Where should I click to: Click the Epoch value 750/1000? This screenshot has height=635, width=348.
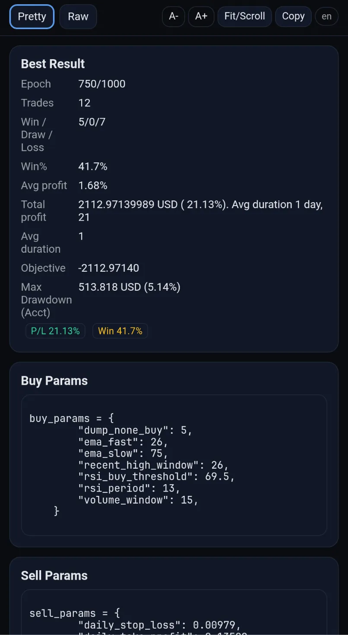coord(102,84)
